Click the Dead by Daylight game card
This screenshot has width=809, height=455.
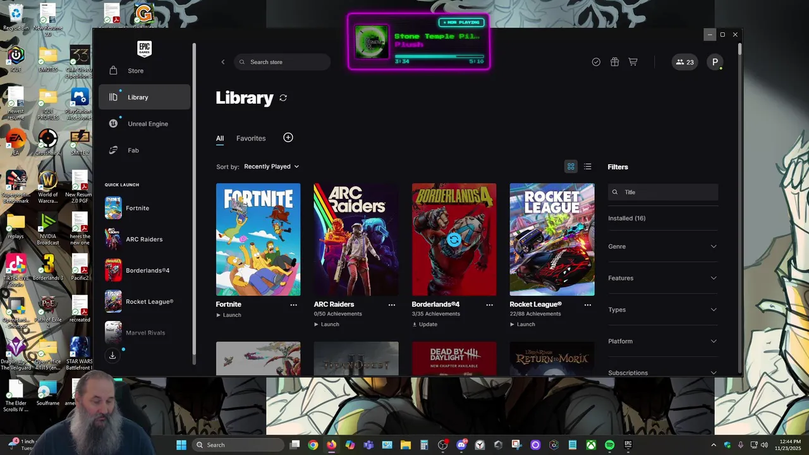tap(454, 358)
